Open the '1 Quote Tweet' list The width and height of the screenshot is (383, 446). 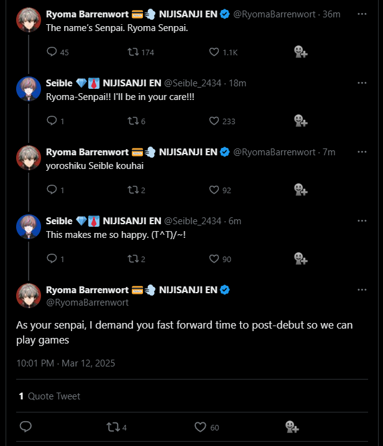tap(50, 396)
